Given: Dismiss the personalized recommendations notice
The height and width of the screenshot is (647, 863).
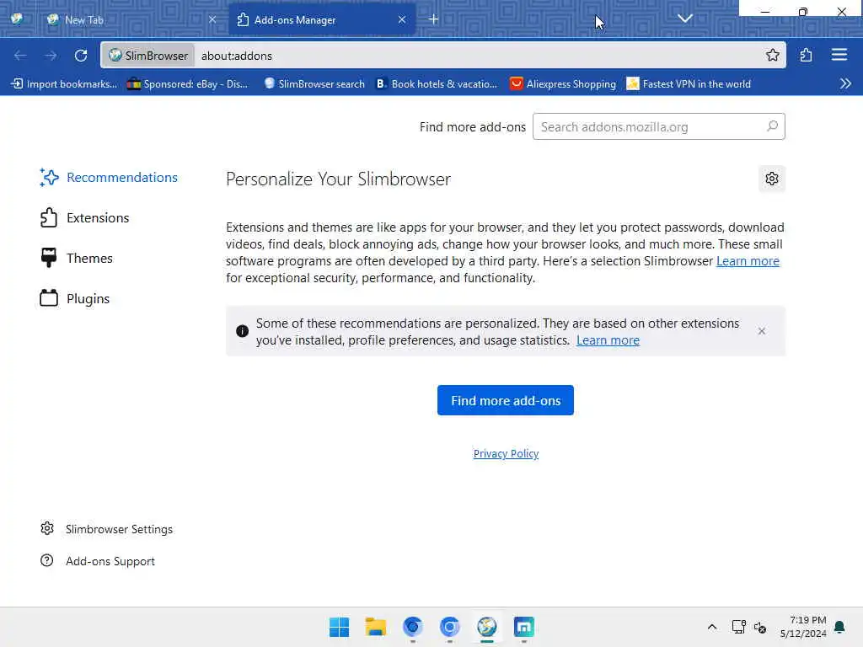Looking at the screenshot, I should click(762, 331).
